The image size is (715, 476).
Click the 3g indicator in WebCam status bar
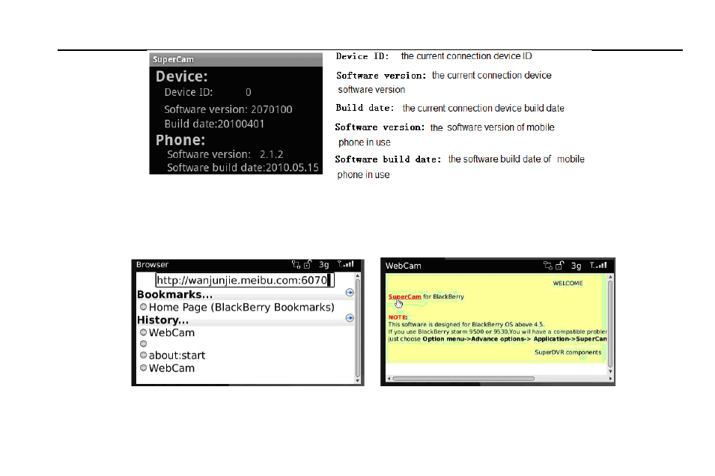[576, 266]
